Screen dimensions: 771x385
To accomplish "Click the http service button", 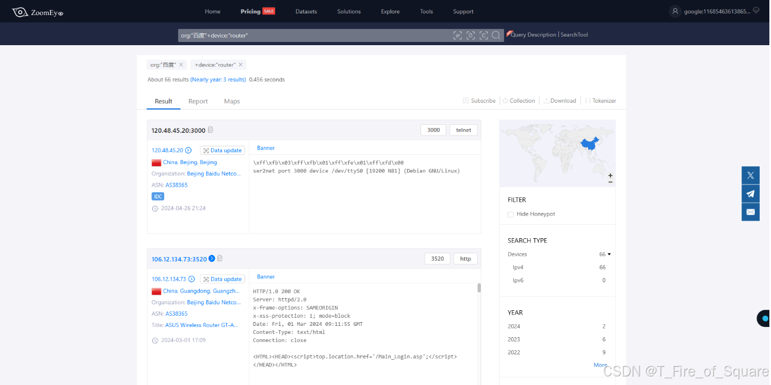I will coord(466,259).
